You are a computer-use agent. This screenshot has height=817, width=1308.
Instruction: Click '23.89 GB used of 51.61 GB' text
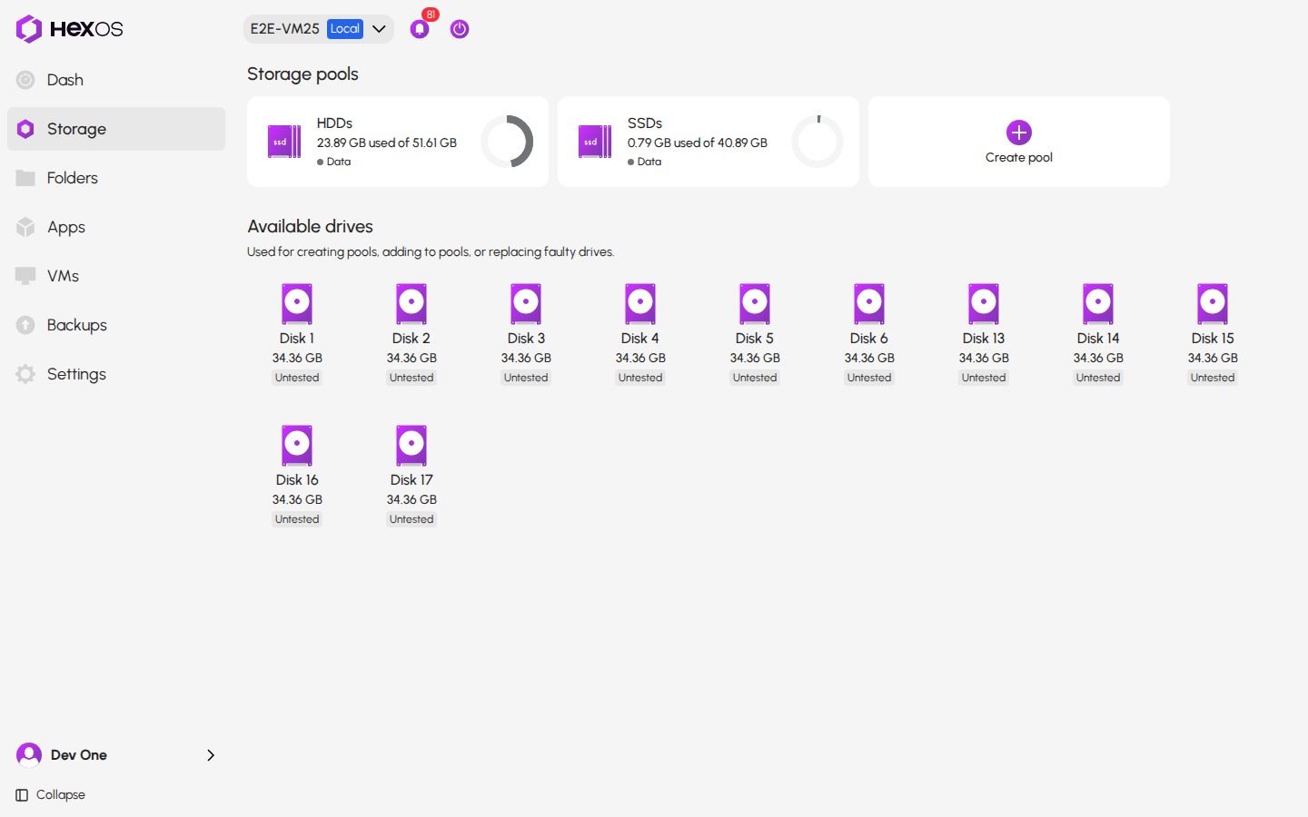pyautogui.click(x=387, y=143)
